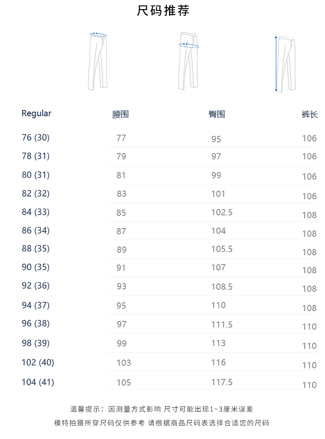
Task: Click hip value 117.5
Action: (x=222, y=382)
